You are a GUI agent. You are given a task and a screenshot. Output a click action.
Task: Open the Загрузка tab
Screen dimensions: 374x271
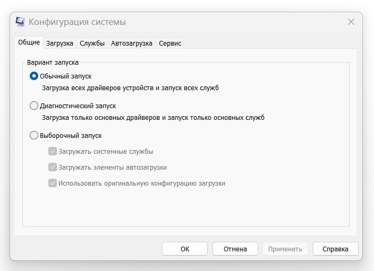coord(59,43)
